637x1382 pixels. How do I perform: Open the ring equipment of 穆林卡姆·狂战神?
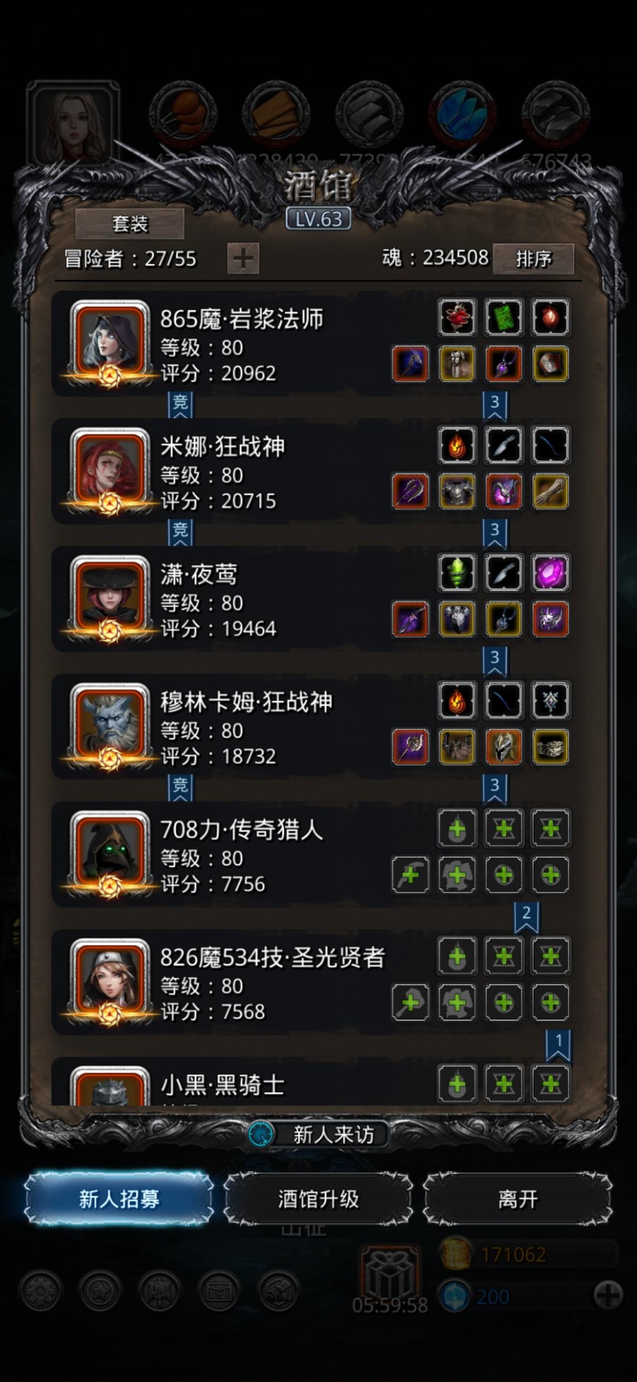pyautogui.click(x=550, y=747)
